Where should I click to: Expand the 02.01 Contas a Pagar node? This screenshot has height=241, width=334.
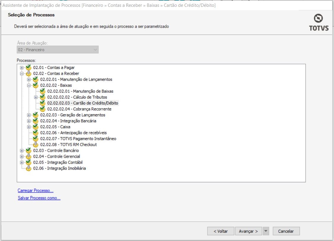point(22,68)
